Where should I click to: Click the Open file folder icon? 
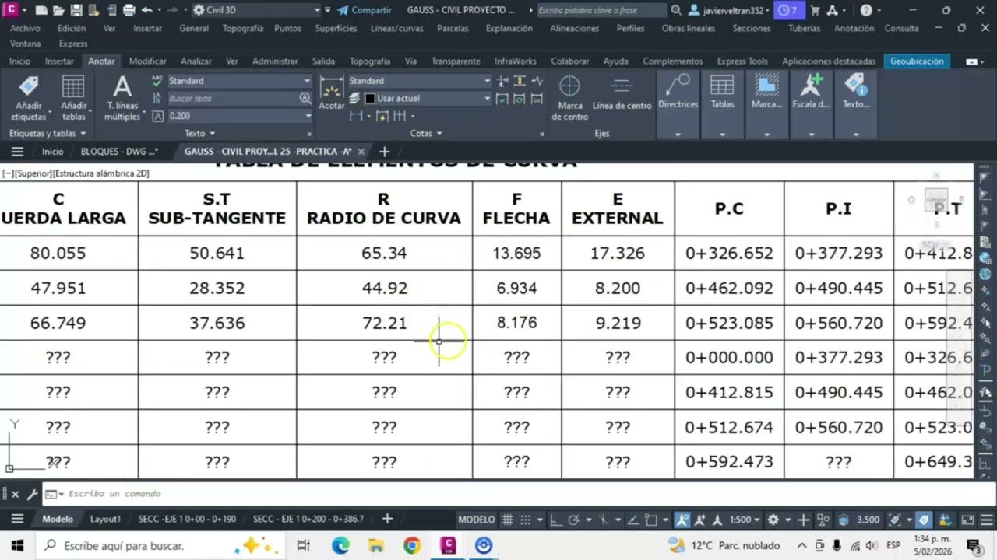[x=59, y=10]
